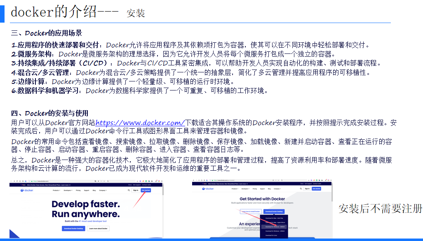Click note text '安装后不需要注册'
Image resolution: width=423 pixels, height=241 pixels.
[x=381, y=209]
